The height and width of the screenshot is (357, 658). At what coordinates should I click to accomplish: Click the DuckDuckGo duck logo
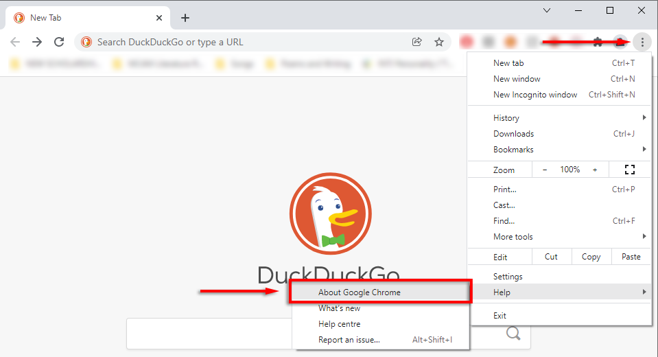[x=330, y=214]
